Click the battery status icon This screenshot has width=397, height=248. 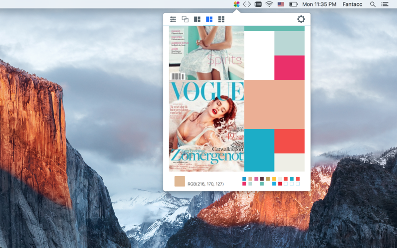(293, 4)
